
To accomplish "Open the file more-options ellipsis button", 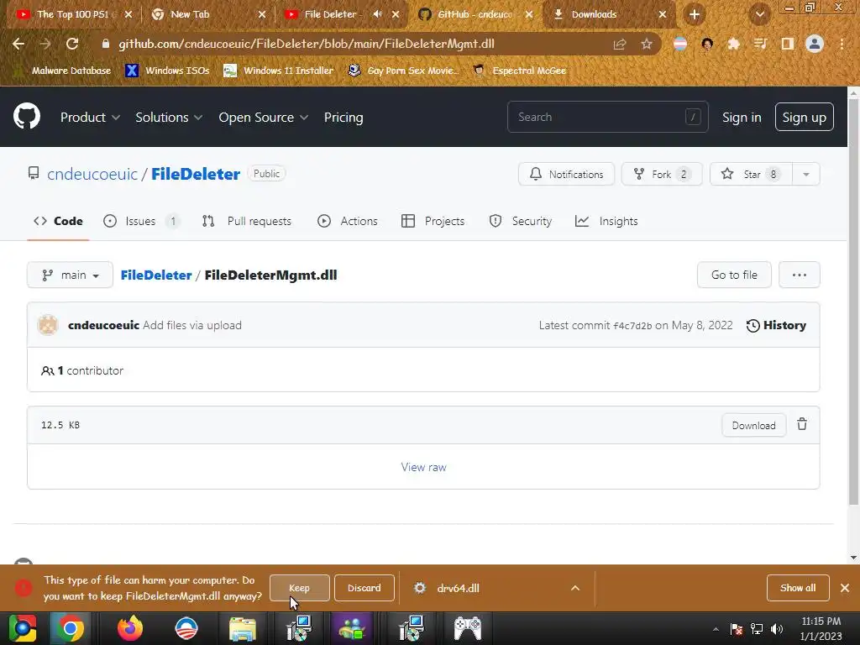I will point(800,275).
